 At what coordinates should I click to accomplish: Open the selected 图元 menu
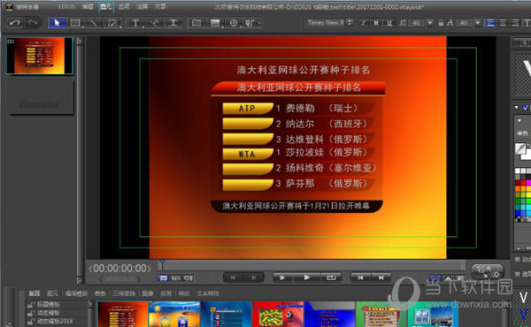click(106, 7)
